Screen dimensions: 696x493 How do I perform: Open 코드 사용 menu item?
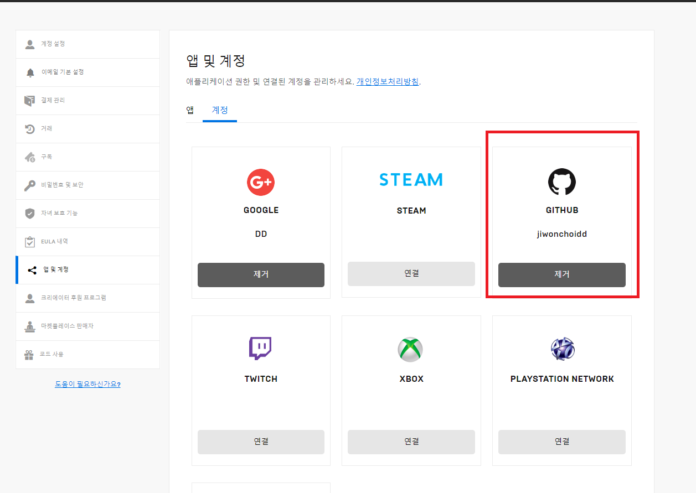pos(87,355)
